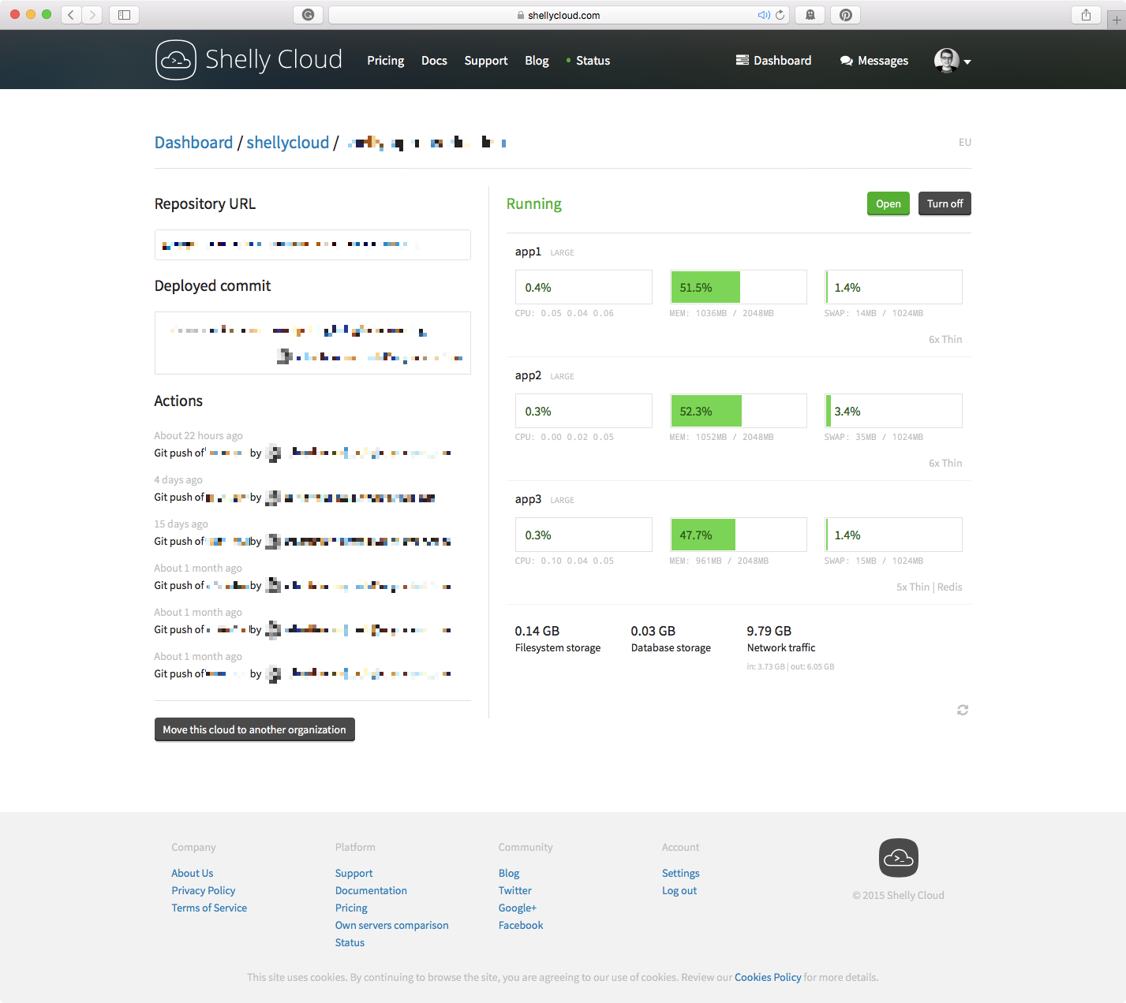1126x1003 pixels.
Task: Open footer Support link
Action: coord(354,873)
